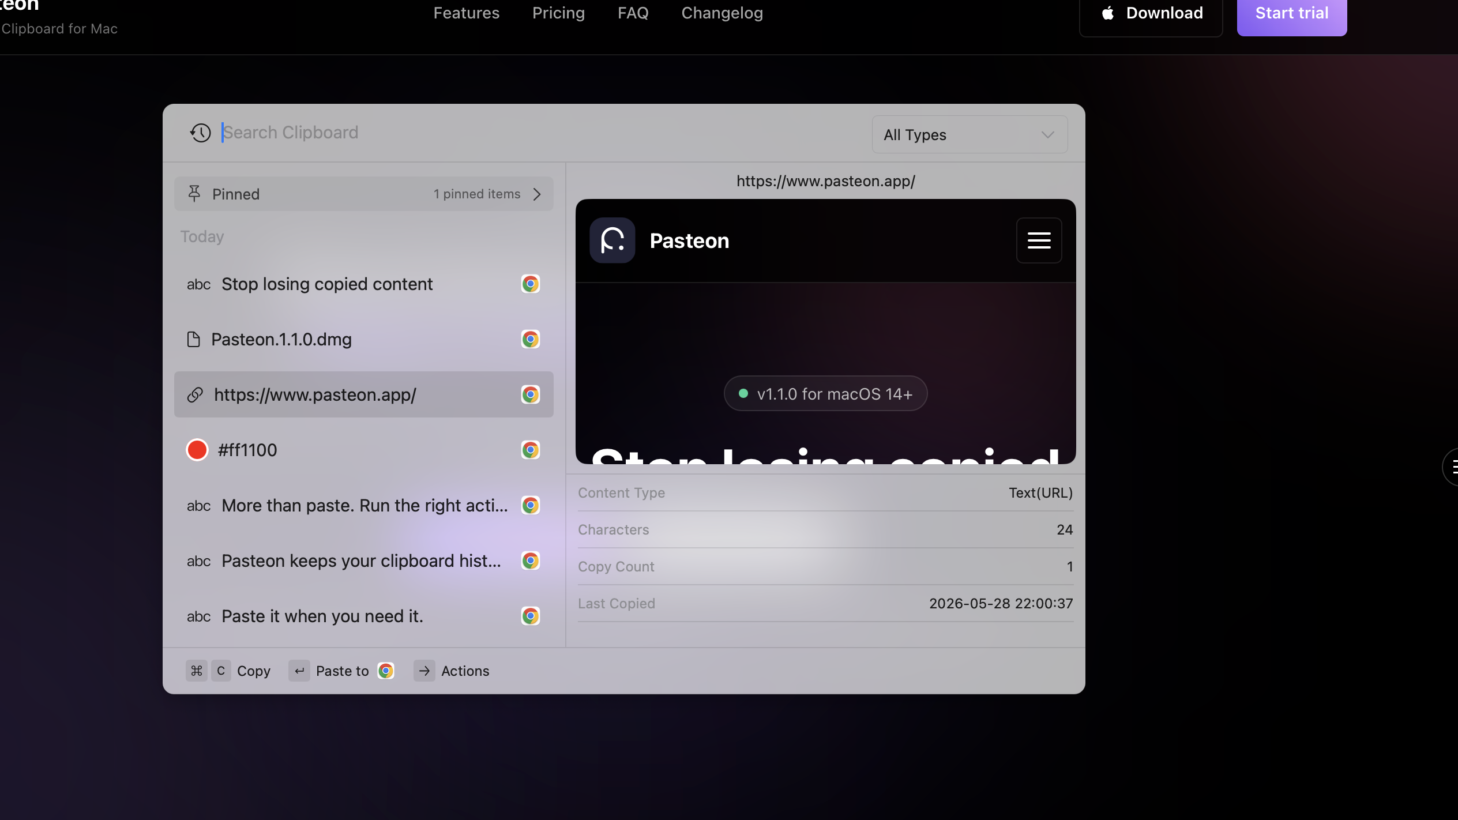The height and width of the screenshot is (820, 1458).
Task: Open the Actions menu label
Action: tap(465, 671)
